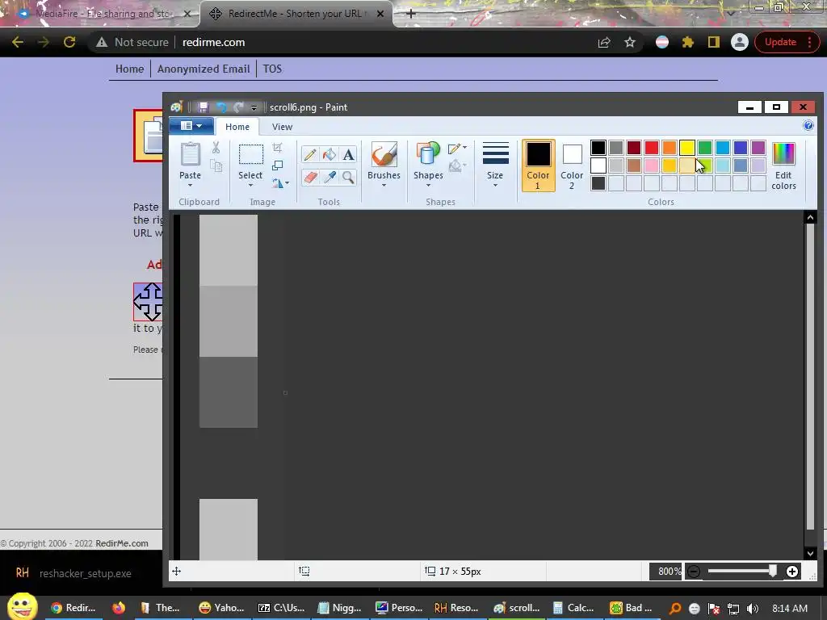Activate Color 2 background selector

point(572,165)
